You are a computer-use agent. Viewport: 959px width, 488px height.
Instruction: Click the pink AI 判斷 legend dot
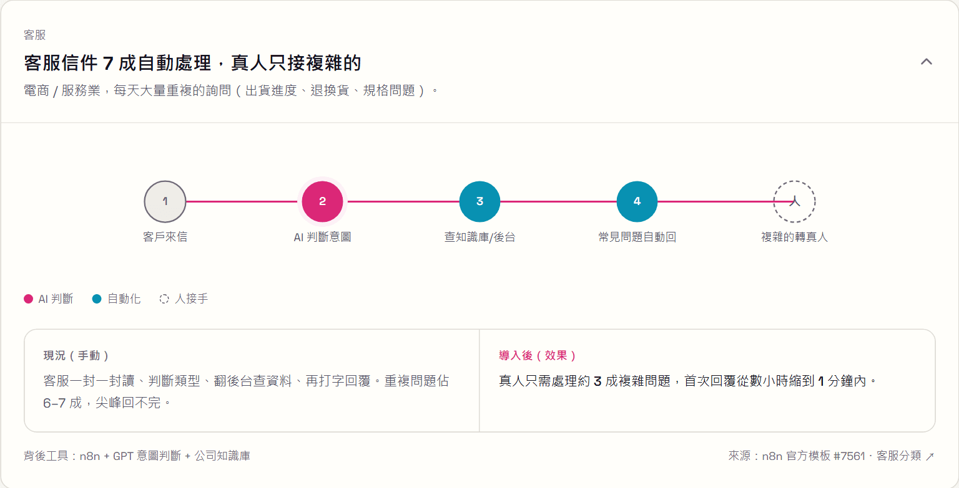click(28, 299)
